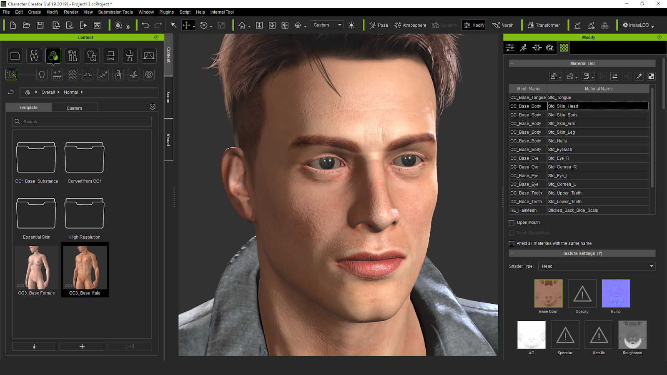Viewport: 667px width, 375px height.
Task: Open the Stage content category icon
Action: (x=149, y=56)
